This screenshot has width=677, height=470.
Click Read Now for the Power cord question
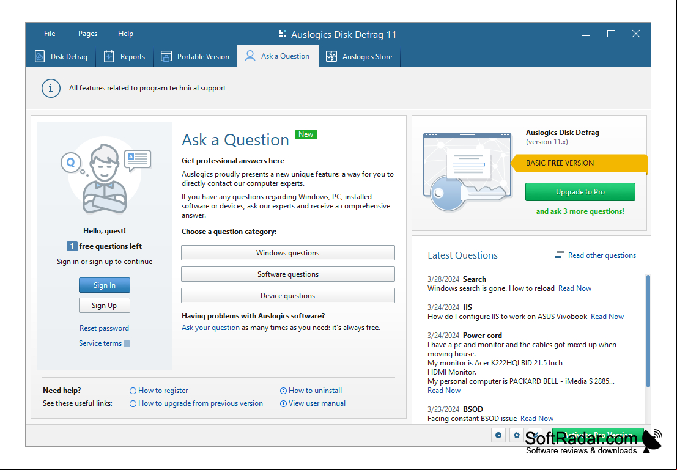[444, 391]
